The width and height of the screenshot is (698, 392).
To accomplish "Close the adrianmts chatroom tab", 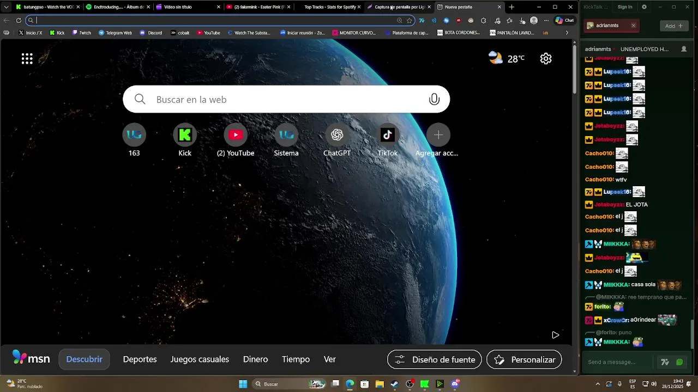I will pos(633,26).
